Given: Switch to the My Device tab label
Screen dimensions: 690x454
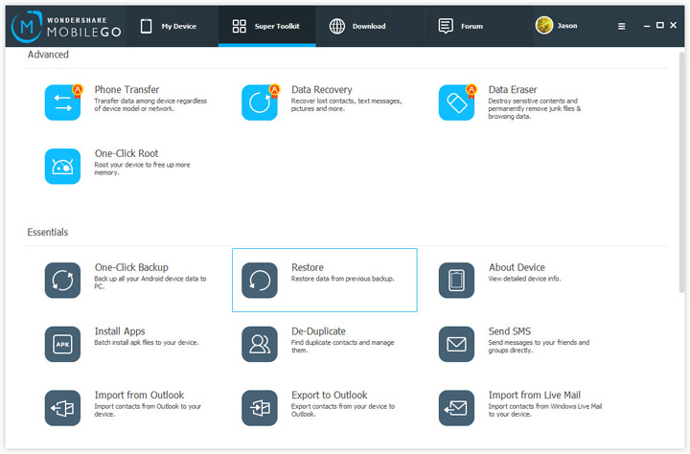Looking at the screenshot, I should 178,27.
